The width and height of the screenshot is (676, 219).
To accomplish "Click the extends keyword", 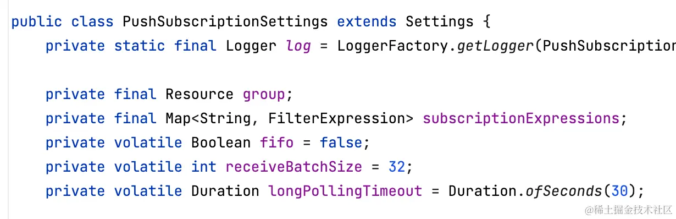I will pyautogui.click(x=367, y=22).
